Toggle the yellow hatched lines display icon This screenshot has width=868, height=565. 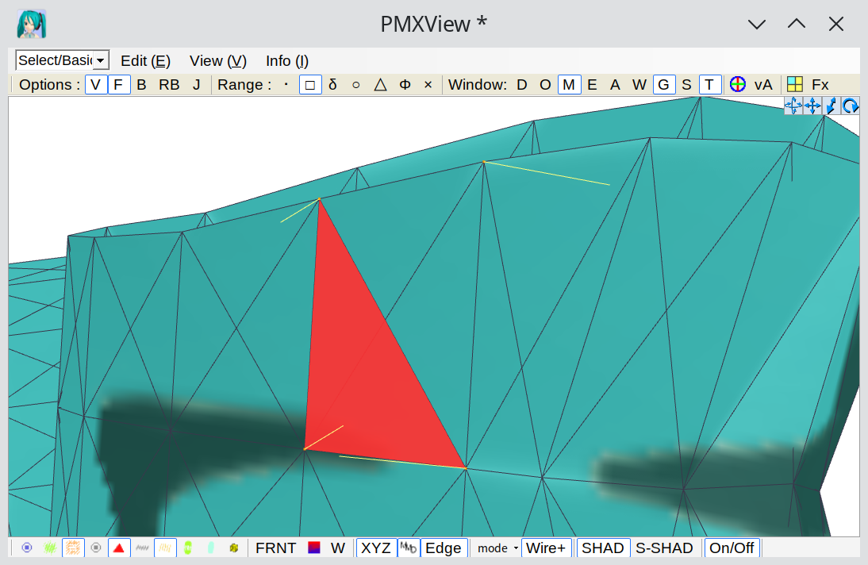click(165, 548)
